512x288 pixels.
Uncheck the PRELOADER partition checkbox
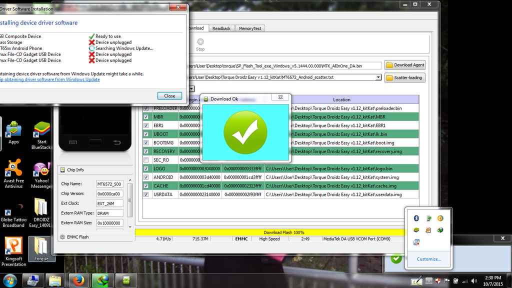(x=146, y=108)
